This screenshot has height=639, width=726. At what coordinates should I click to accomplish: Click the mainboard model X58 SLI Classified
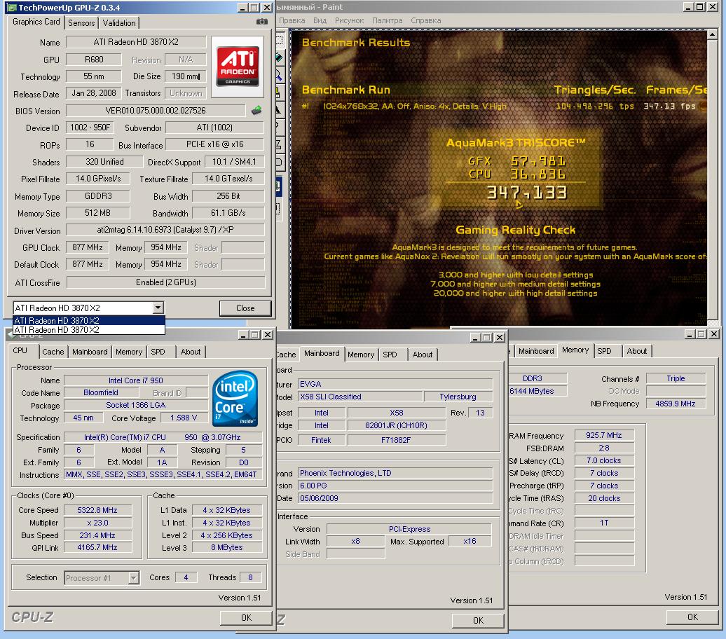click(360, 397)
